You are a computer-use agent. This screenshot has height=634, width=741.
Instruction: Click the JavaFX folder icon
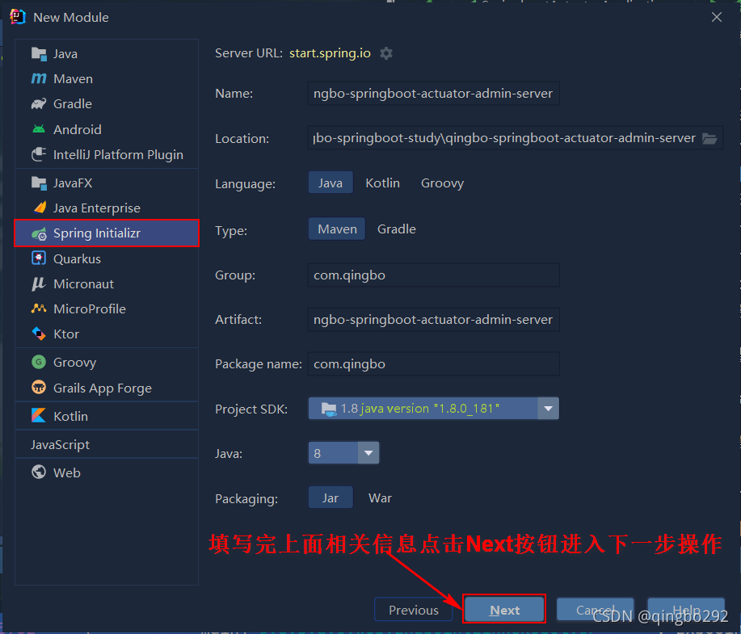[39, 183]
